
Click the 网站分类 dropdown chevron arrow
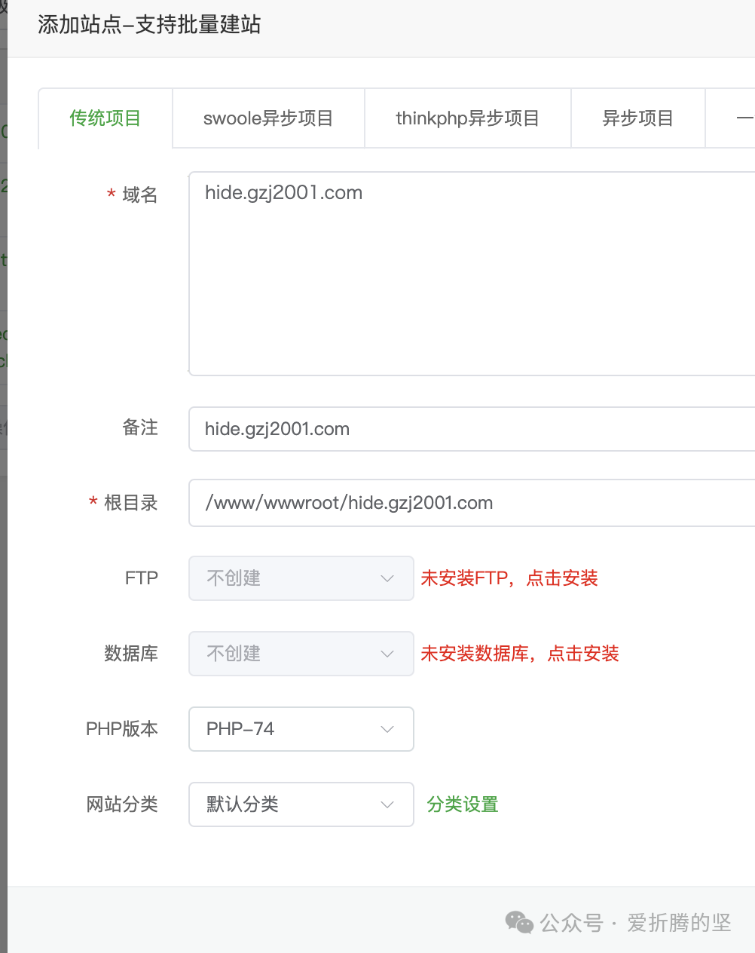coord(387,804)
